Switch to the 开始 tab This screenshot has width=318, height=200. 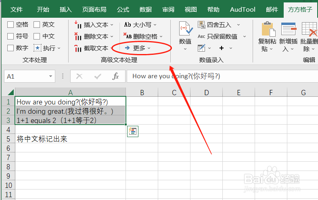(x=43, y=10)
